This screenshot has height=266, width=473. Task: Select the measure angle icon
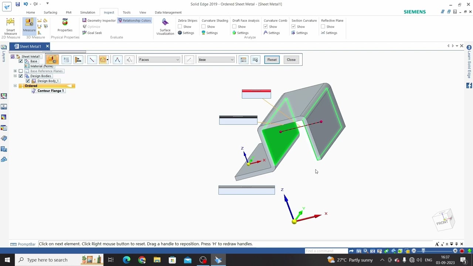tap(117, 59)
